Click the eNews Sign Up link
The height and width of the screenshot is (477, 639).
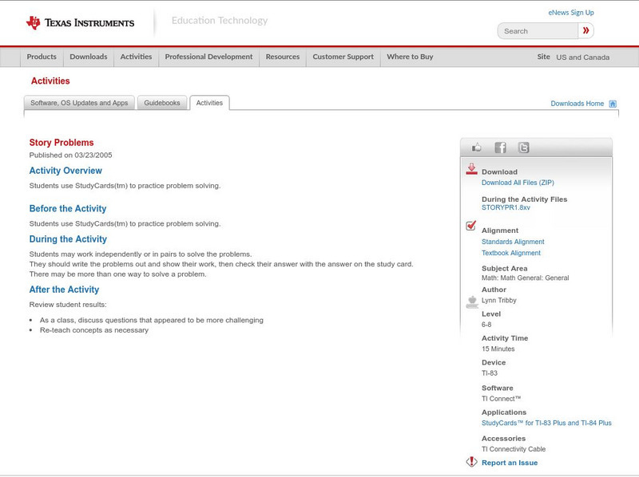point(570,13)
